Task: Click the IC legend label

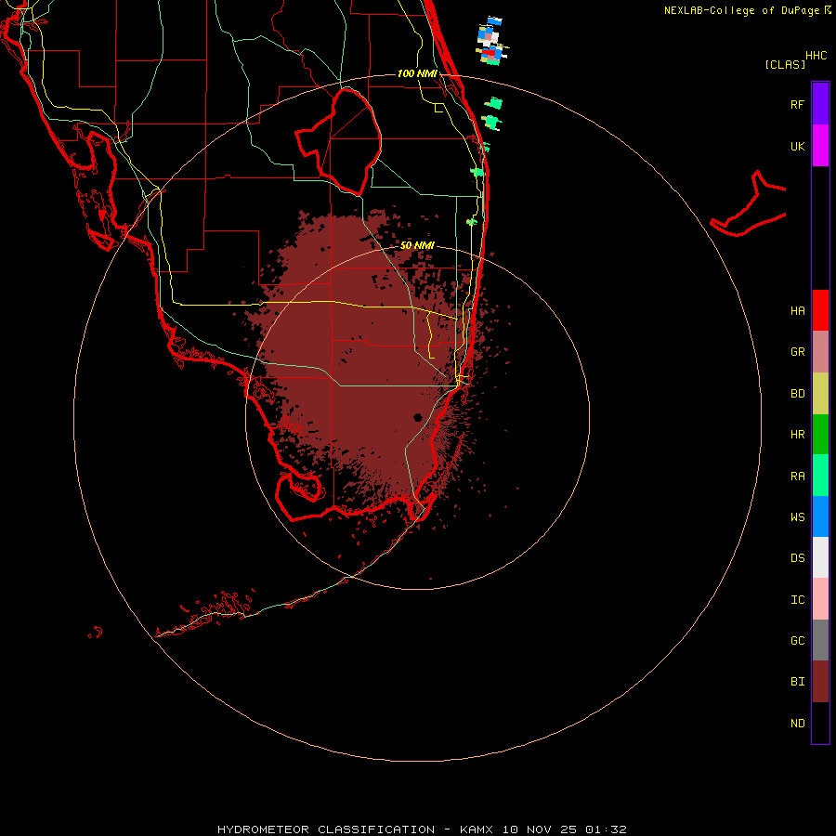Action: (x=797, y=600)
